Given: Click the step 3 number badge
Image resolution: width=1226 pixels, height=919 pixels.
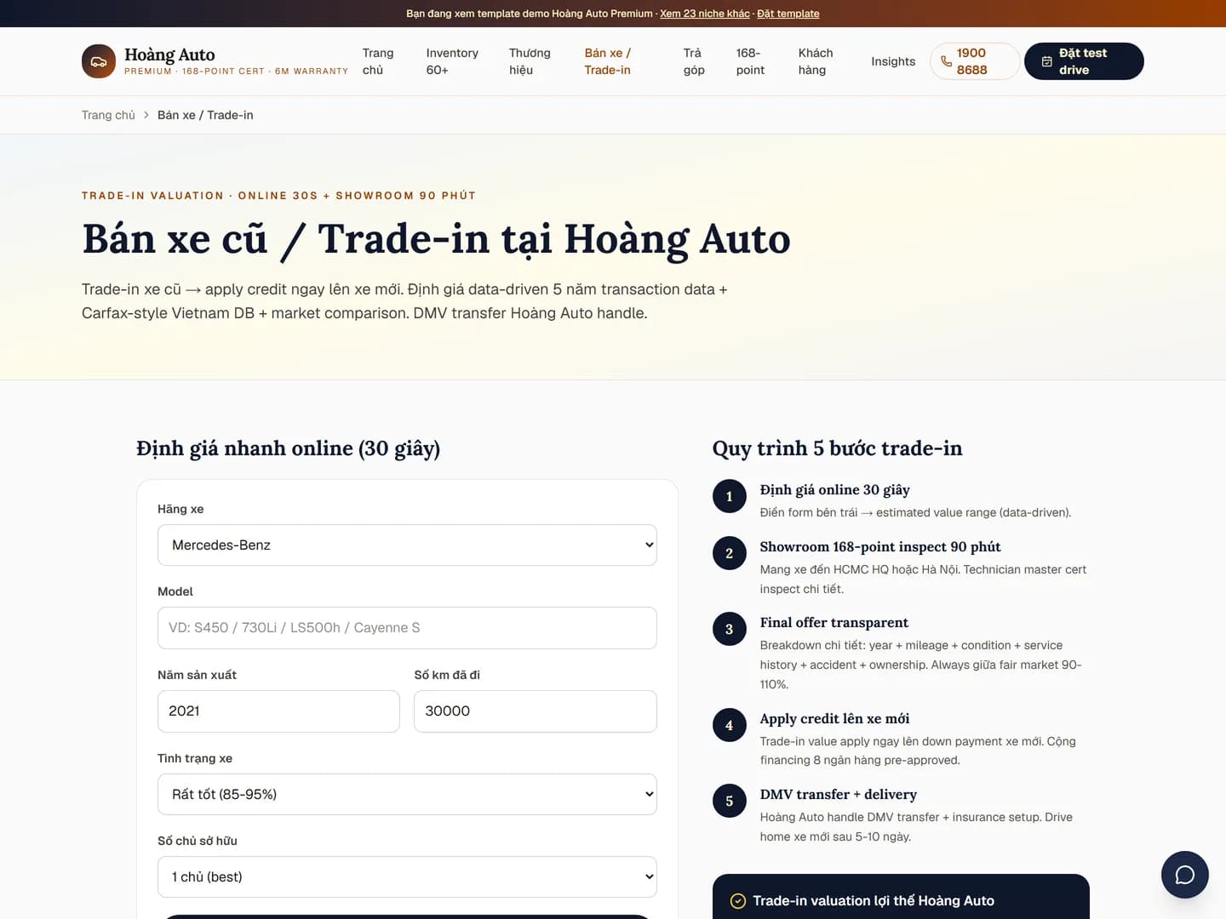Looking at the screenshot, I should click(x=730, y=629).
